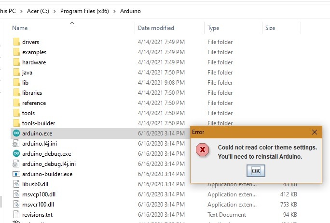
Task: Select the msvcp100.dll file icon
Action: (16, 194)
